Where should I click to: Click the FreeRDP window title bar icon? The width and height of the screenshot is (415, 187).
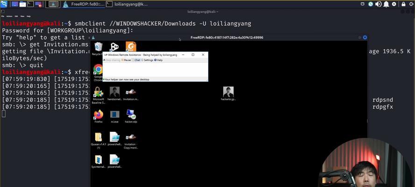click(93, 37)
